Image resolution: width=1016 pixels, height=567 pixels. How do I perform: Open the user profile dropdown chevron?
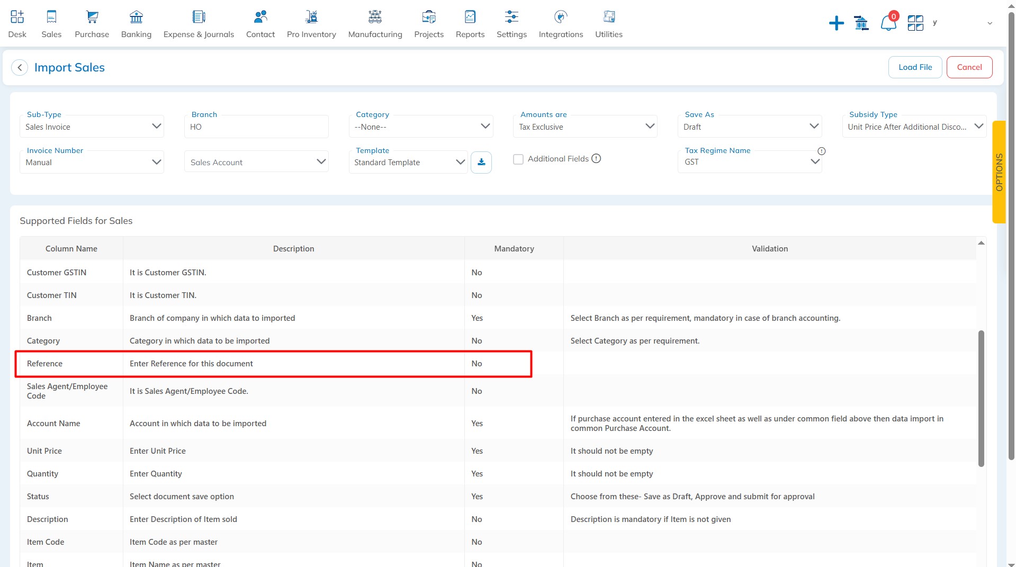[990, 23]
